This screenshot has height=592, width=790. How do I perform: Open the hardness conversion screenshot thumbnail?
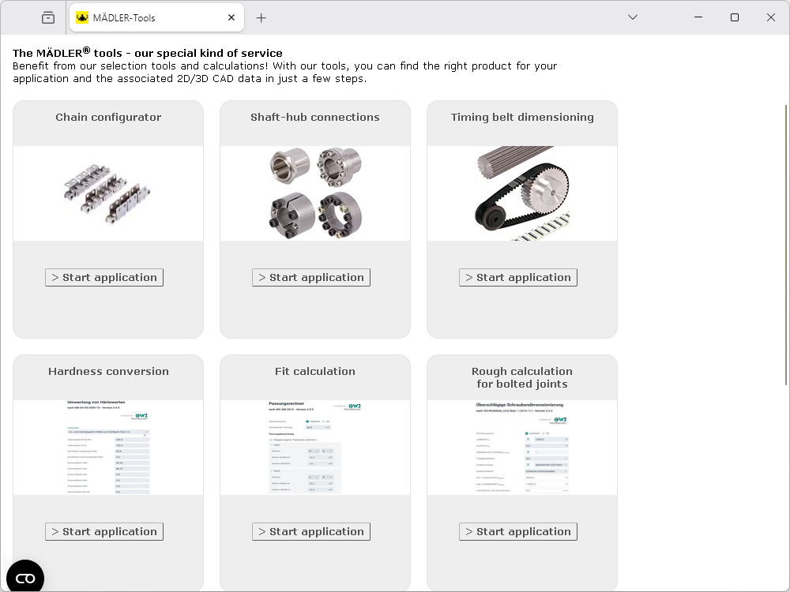[x=108, y=447]
